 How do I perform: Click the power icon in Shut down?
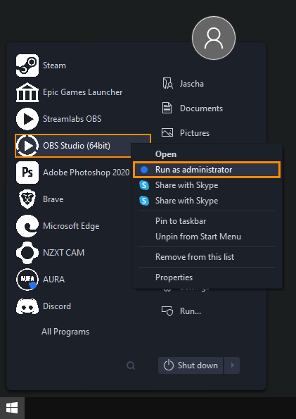[169, 365]
